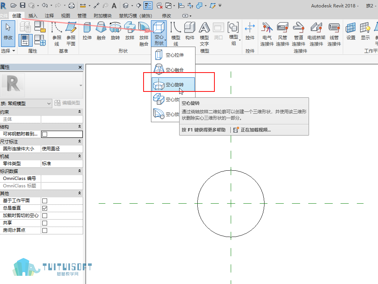The image size is (378, 284).
Task: Select the 旋转 (Revolve) tool
Action: pyautogui.click(x=115, y=31)
